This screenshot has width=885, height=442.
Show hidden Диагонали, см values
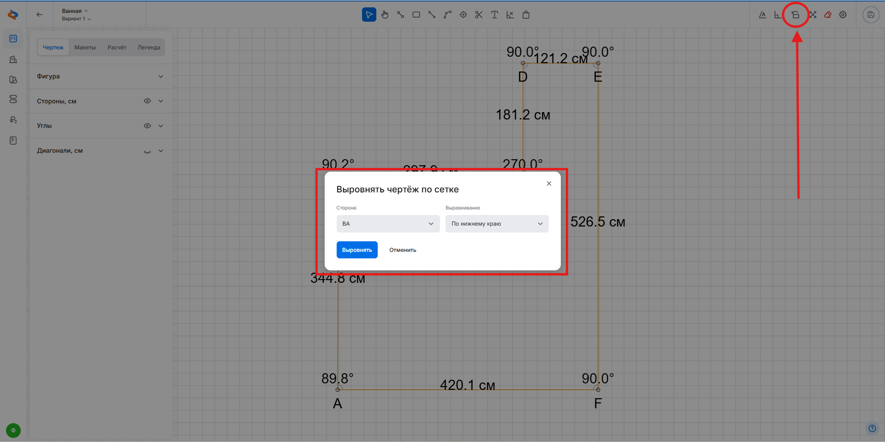tap(147, 151)
